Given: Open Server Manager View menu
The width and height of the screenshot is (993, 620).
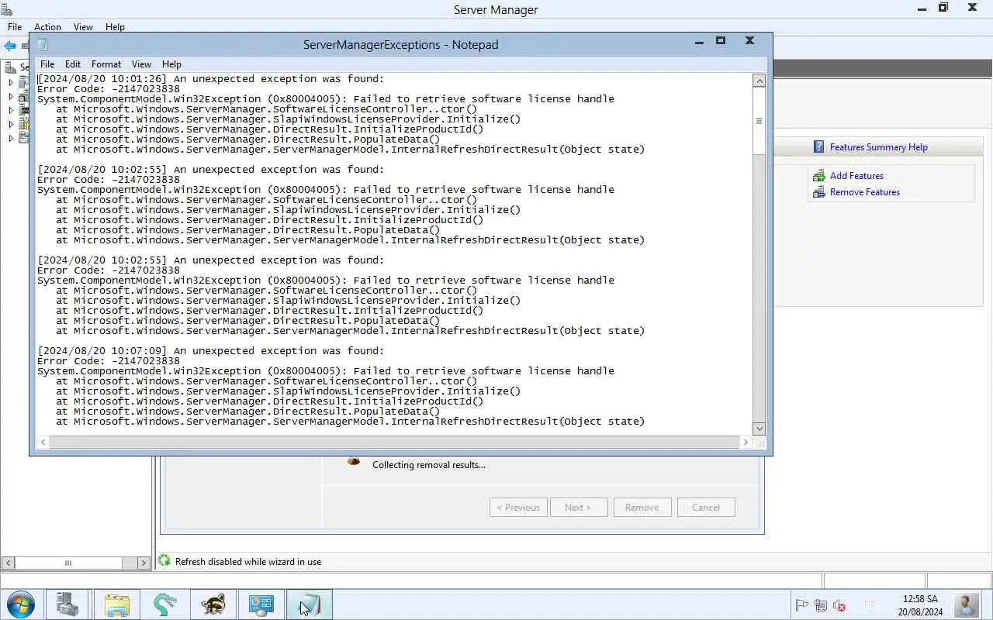Looking at the screenshot, I should click(x=83, y=27).
